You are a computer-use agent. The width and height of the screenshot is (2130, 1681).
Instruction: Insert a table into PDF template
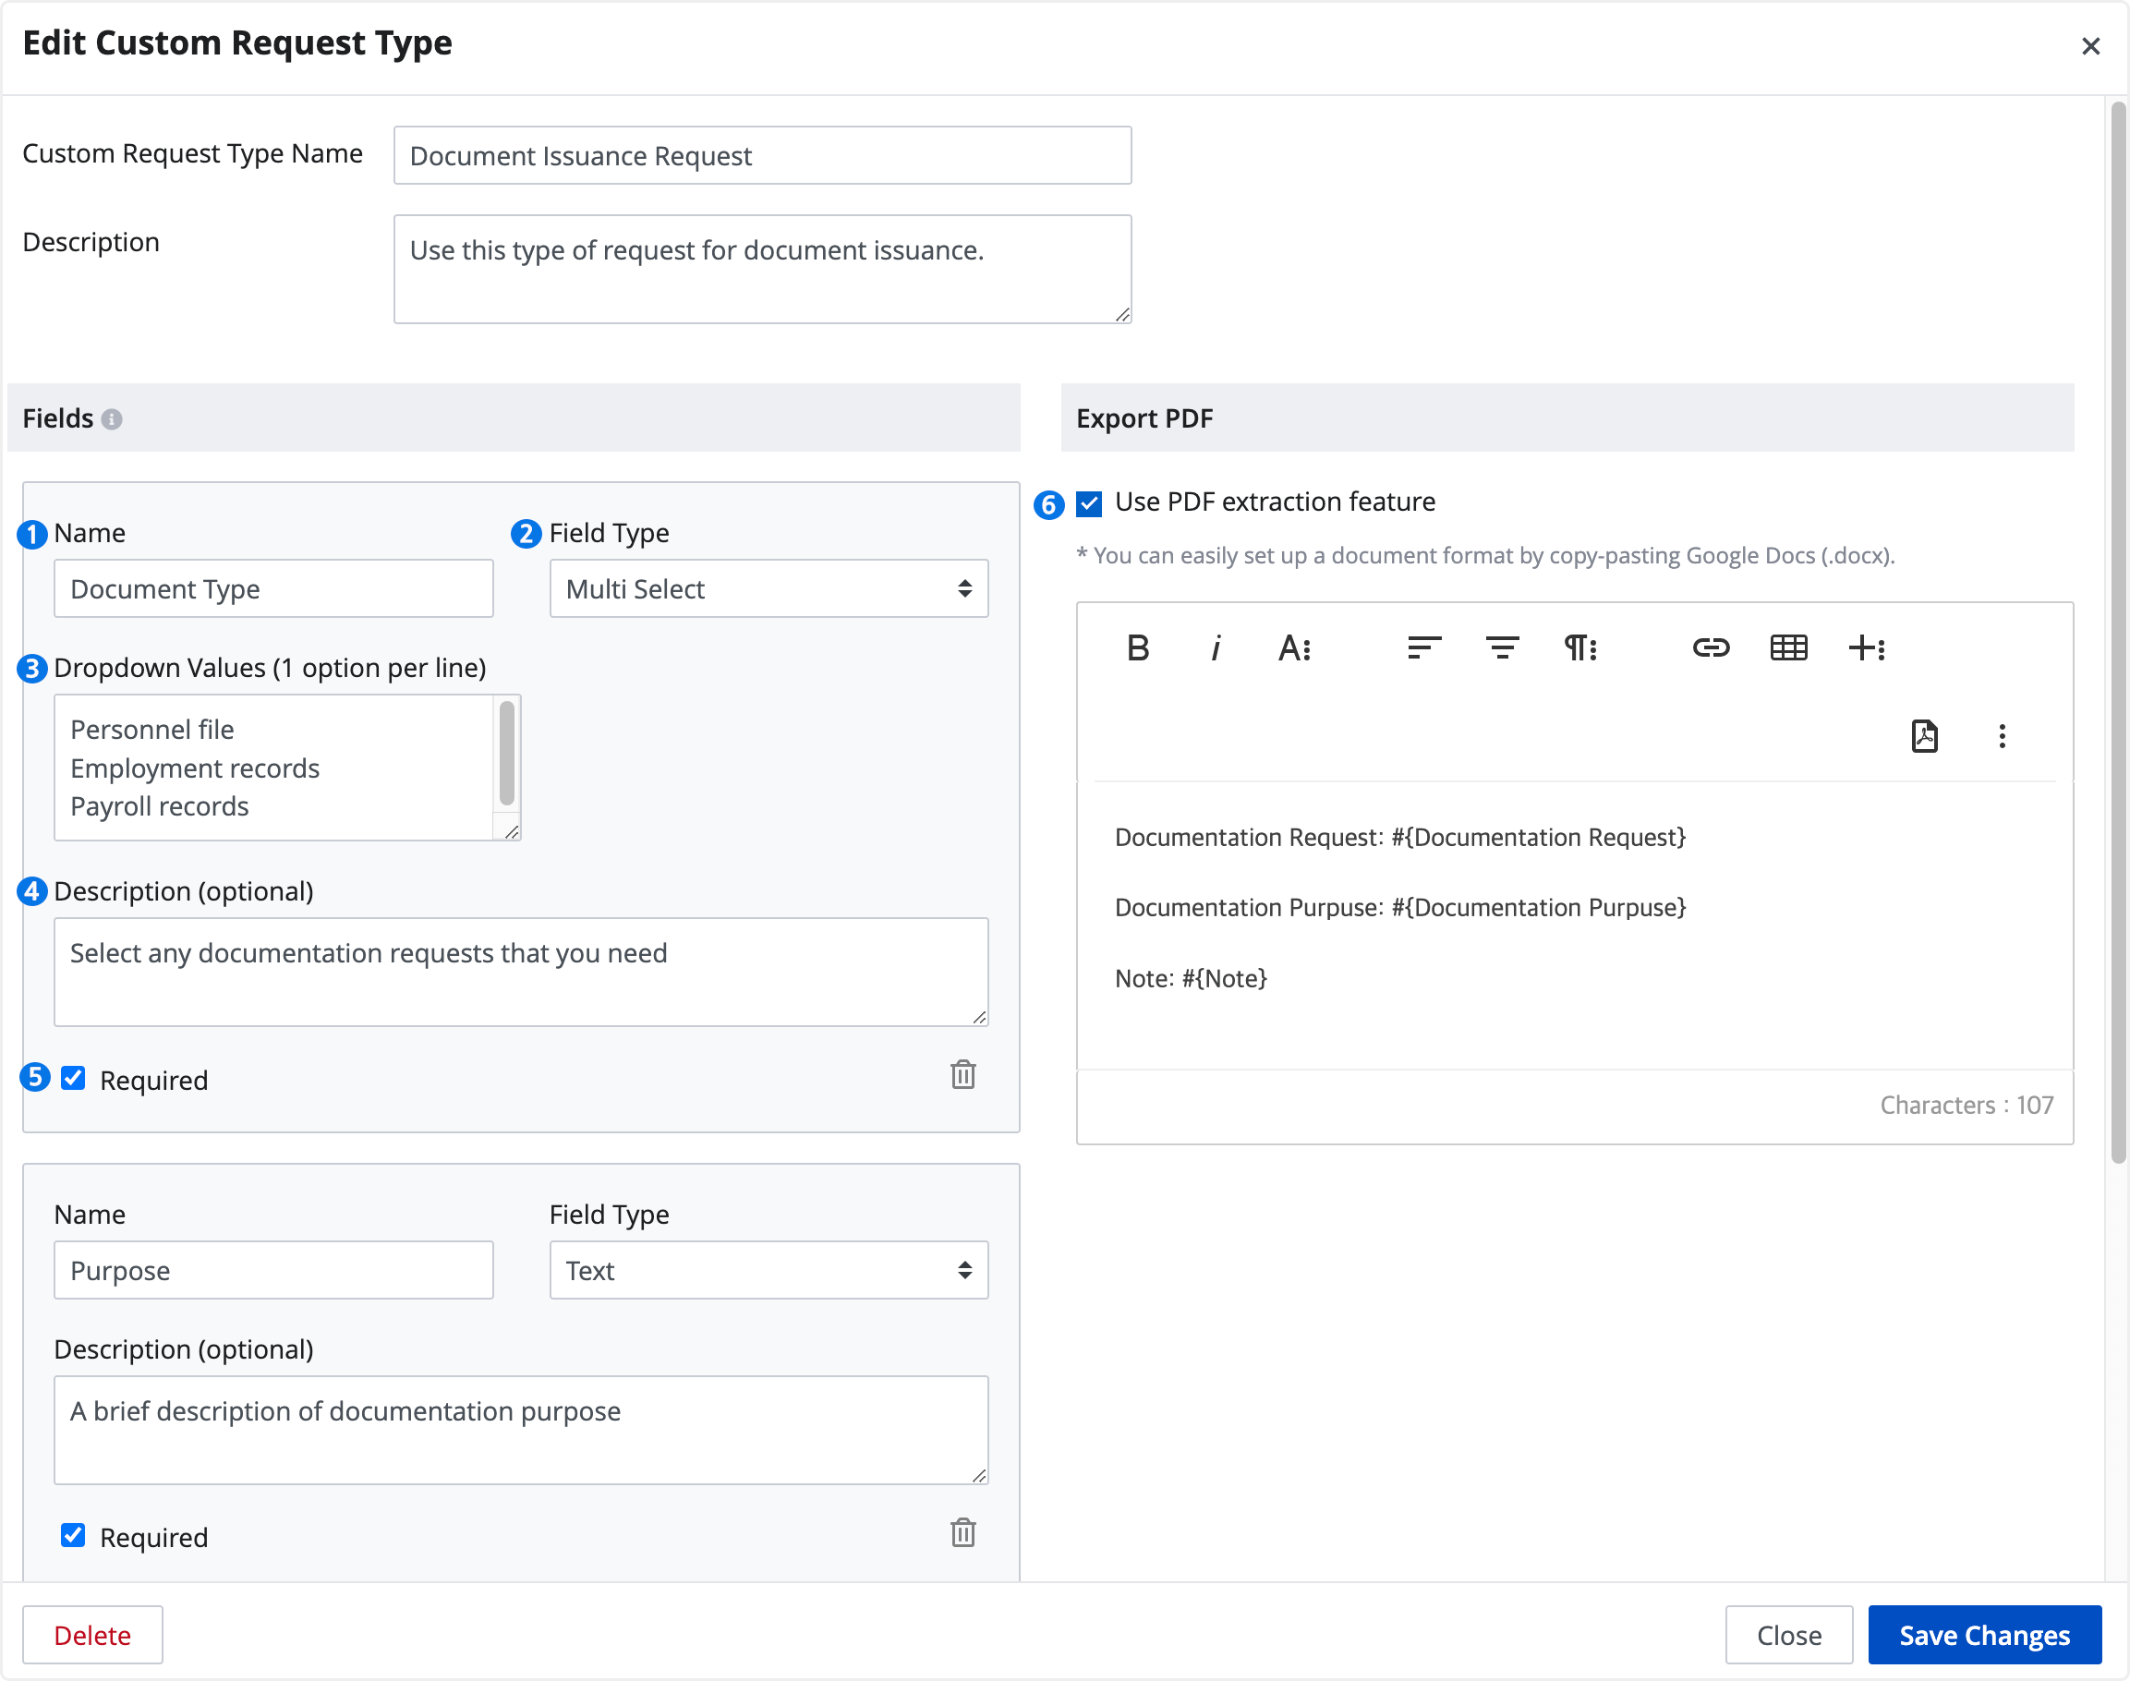click(x=1788, y=647)
